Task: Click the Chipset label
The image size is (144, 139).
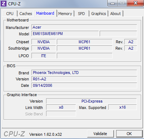Action: (x=23, y=42)
